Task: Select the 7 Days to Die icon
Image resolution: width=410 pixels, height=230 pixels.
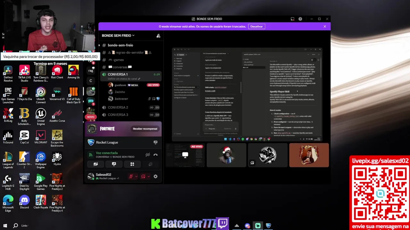Action: [x=24, y=94]
